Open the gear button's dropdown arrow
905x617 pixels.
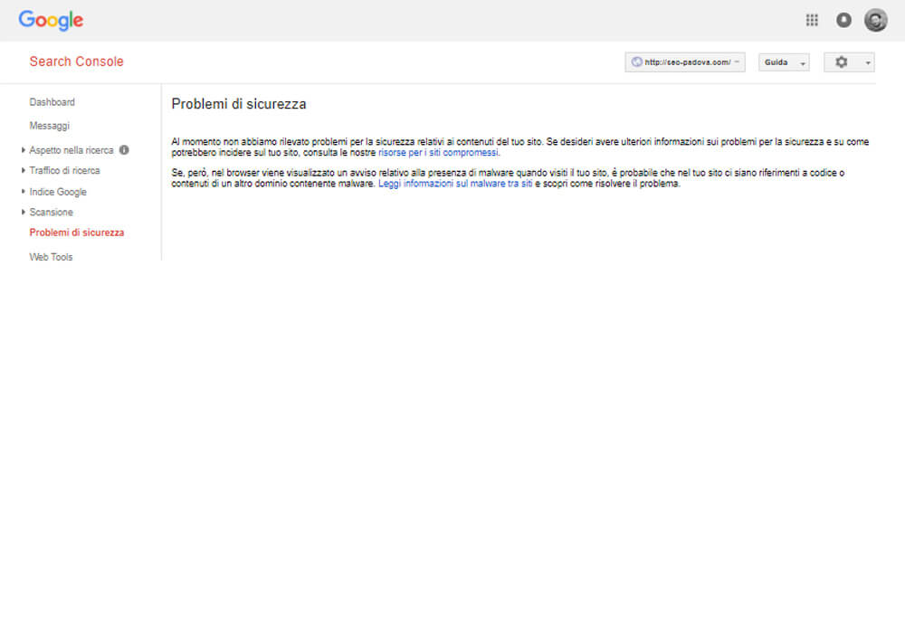[867, 62]
